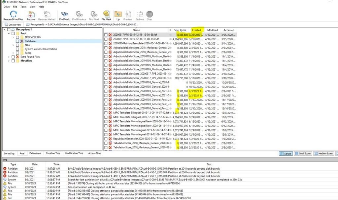
Task: Sort by Modification Time tab
Action: click(74, 153)
